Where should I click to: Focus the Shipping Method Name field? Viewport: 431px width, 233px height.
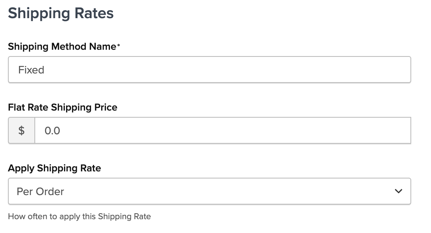(x=210, y=70)
